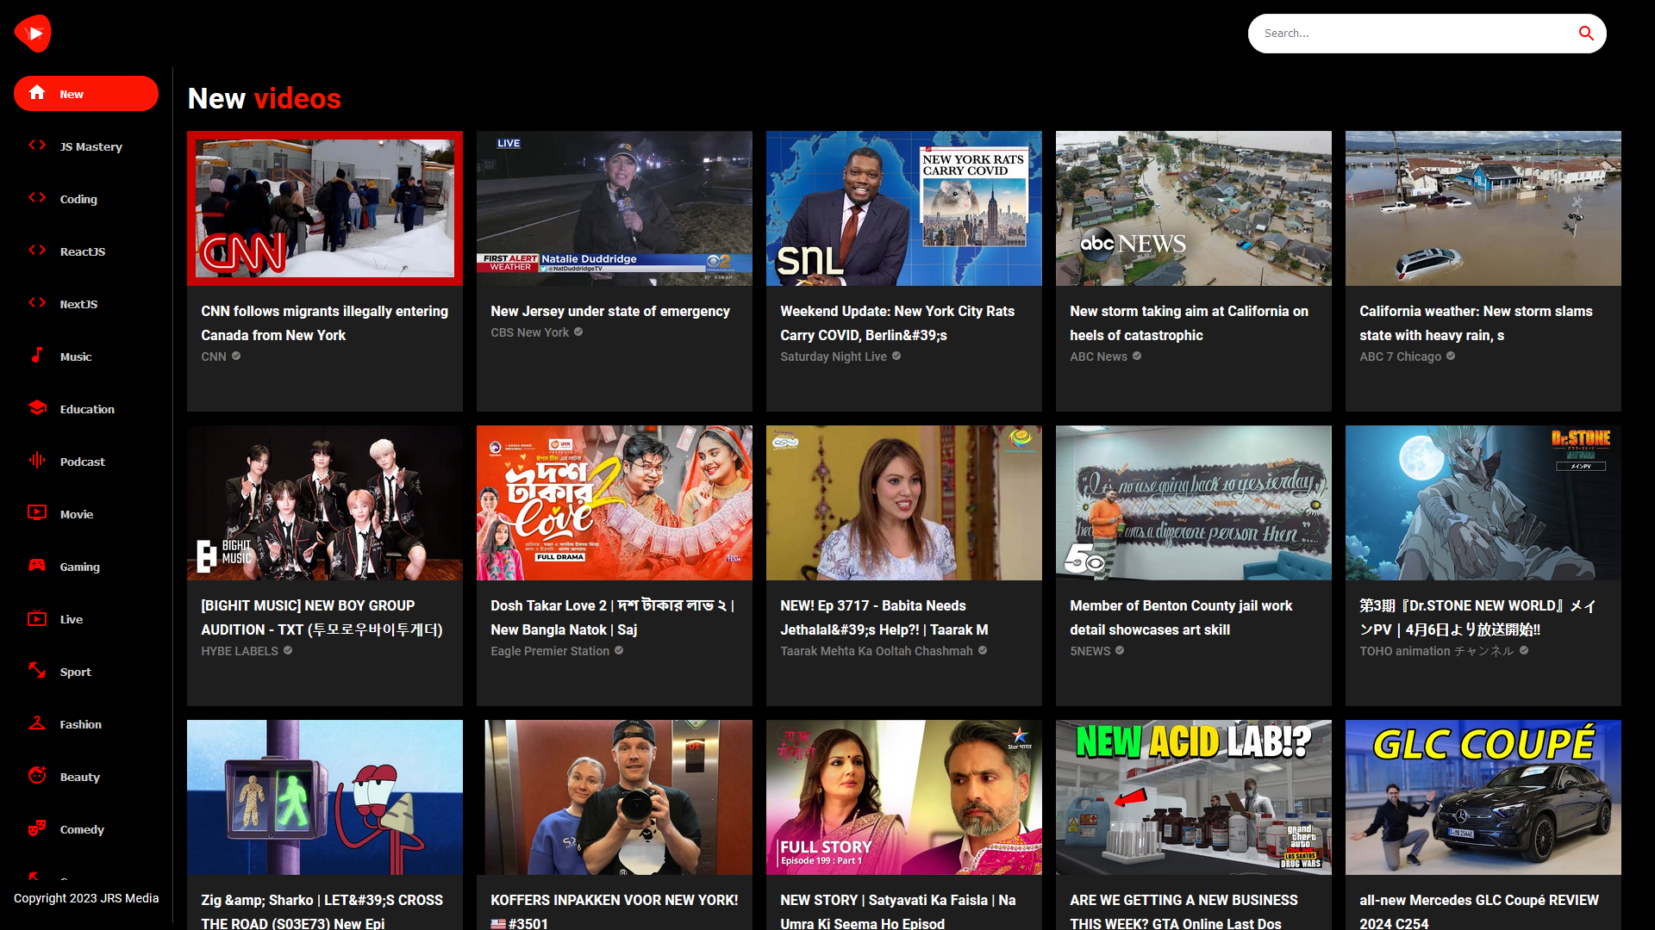This screenshot has height=930, width=1655.
Task: Click the Live TV sidebar icon
Action: tap(37, 618)
